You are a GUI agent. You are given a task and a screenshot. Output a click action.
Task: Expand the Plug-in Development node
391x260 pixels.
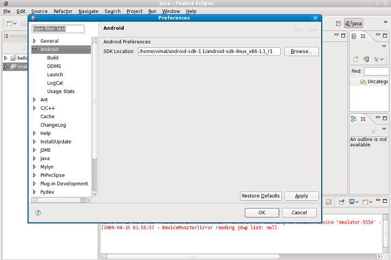point(34,184)
